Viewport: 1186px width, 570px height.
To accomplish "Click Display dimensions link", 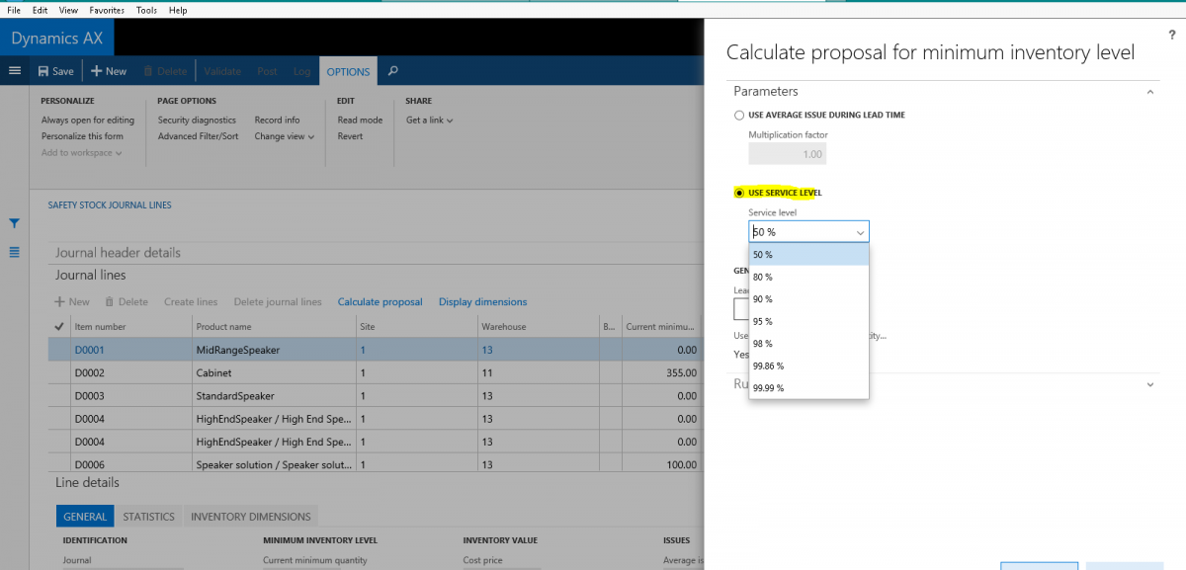I will [482, 302].
